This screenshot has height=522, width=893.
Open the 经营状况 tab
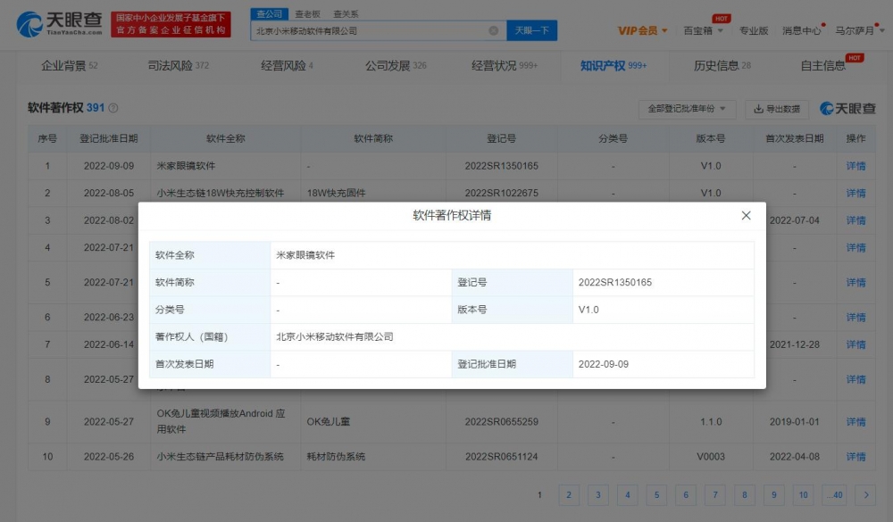505,66
